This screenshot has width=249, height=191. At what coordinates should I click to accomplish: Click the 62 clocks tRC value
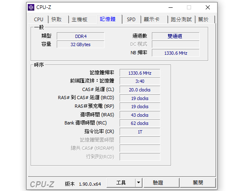tap(140, 123)
